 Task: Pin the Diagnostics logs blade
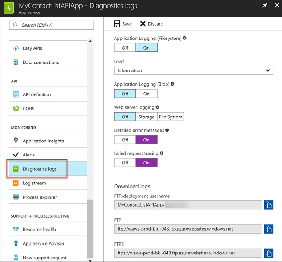coord(265,5)
